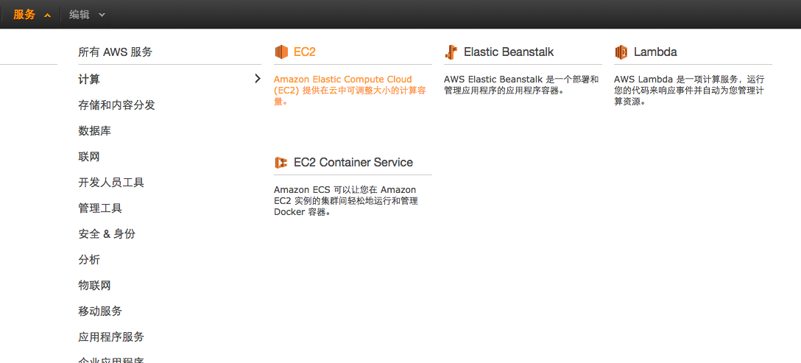801x363 pixels.
Task: Open the Elastic Beanstalk title link
Action: 509,52
